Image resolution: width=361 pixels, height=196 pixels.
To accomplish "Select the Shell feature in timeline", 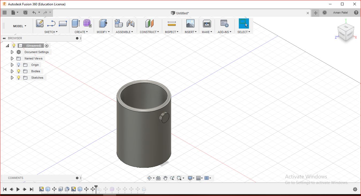I will pos(61,189).
